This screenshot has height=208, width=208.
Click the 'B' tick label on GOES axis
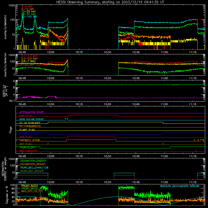tap(14, 87)
